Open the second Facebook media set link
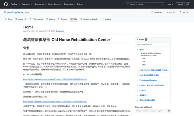194x116 pixels. coord(55,101)
